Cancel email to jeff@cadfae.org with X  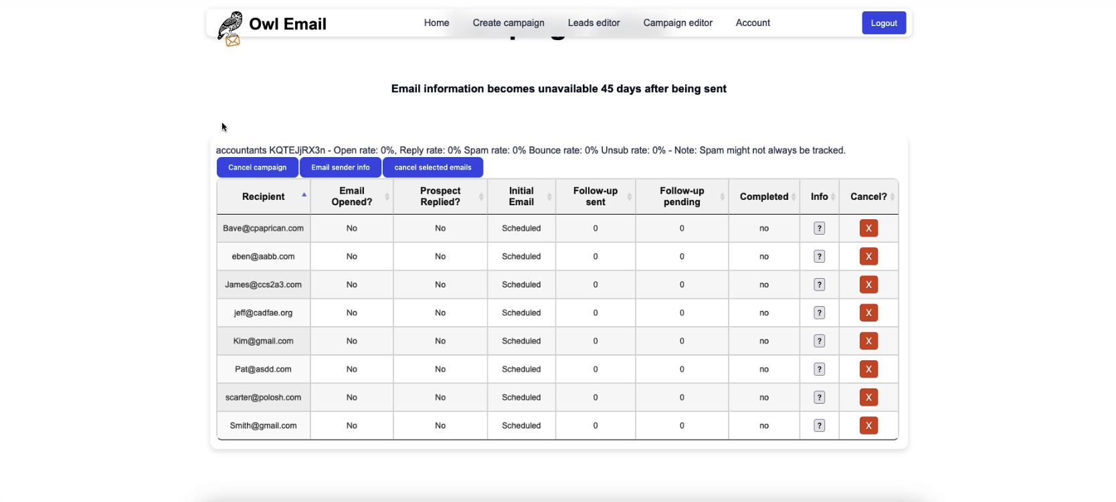(868, 313)
